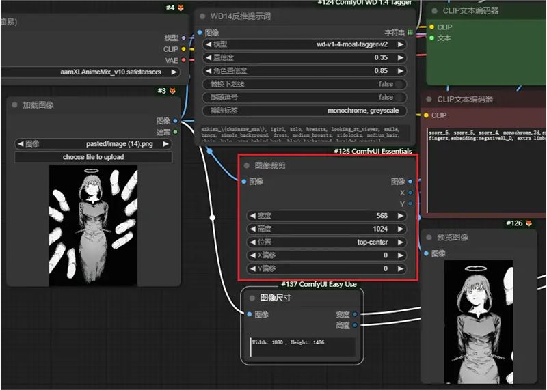
Task: Click the 图像 output port of 加载图像 node
Action: click(x=176, y=121)
